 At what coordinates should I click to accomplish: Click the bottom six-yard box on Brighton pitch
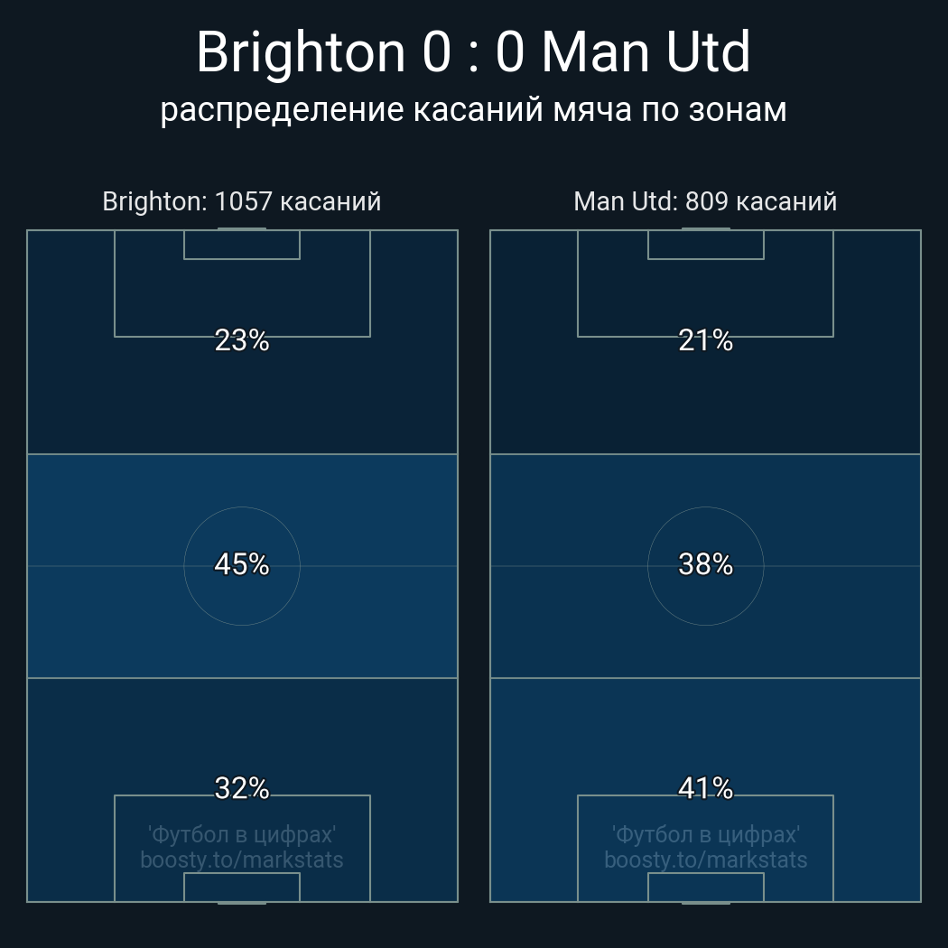pyautogui.click(x=242, y=888)
